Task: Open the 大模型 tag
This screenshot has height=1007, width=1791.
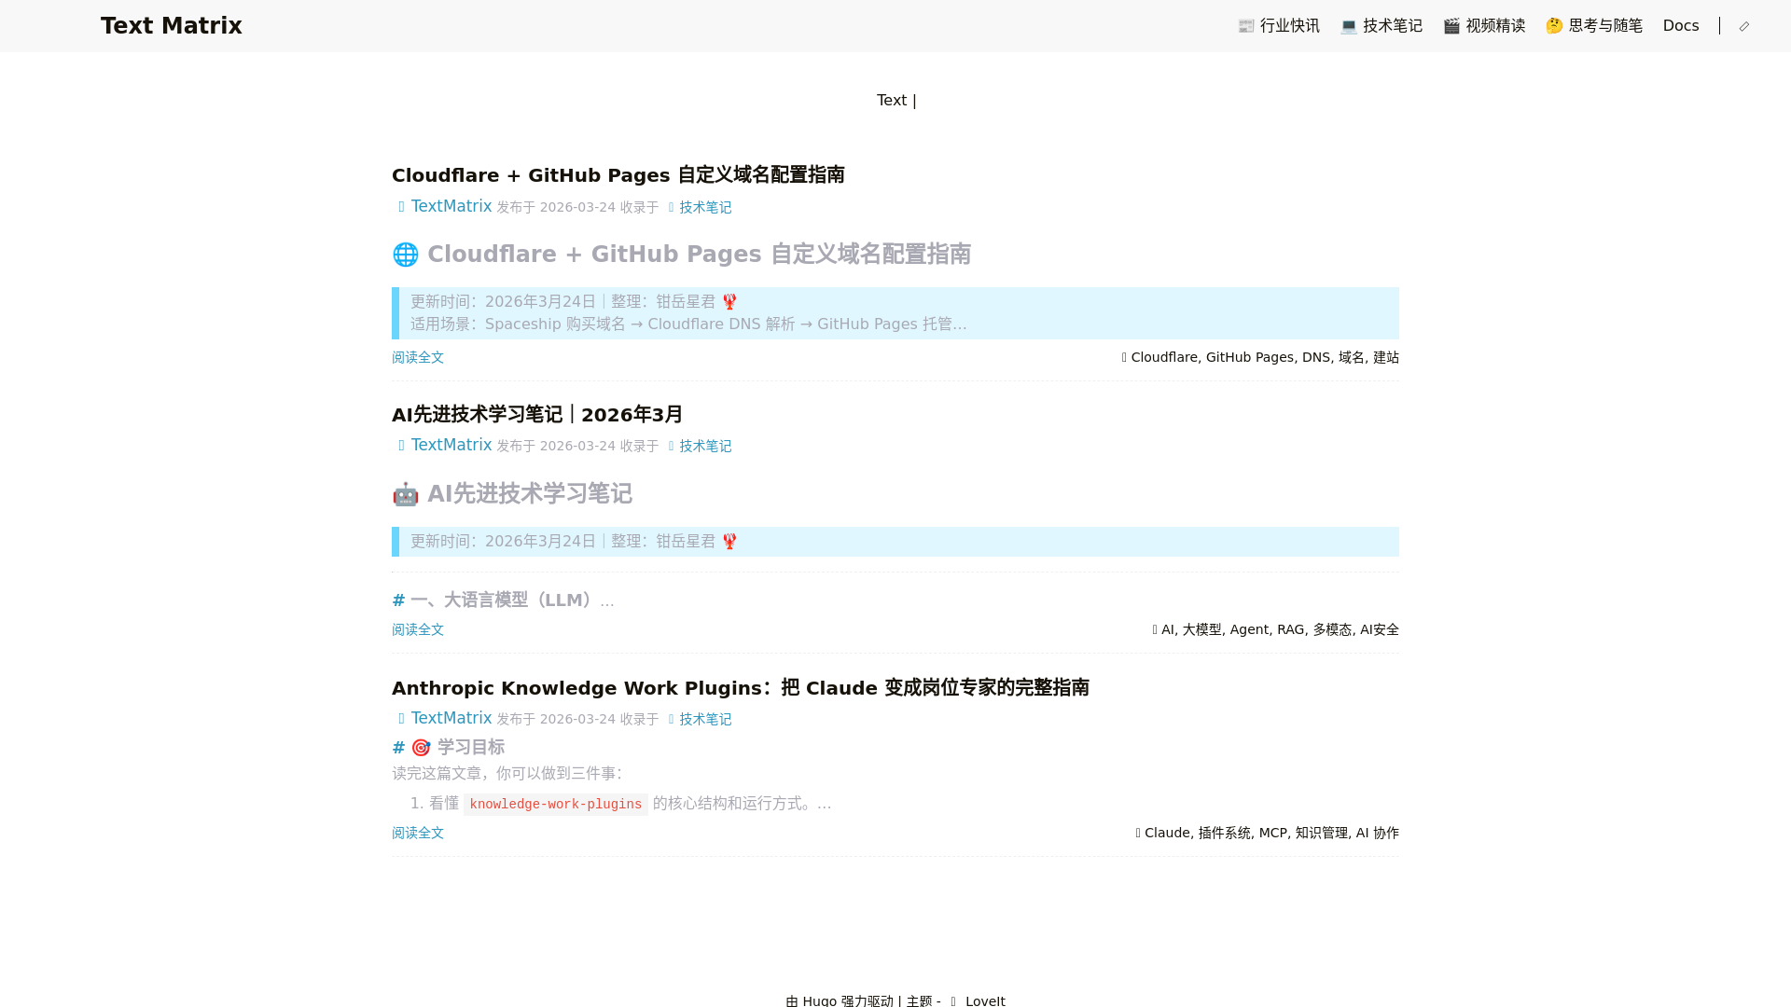Action: point(1202,630)
